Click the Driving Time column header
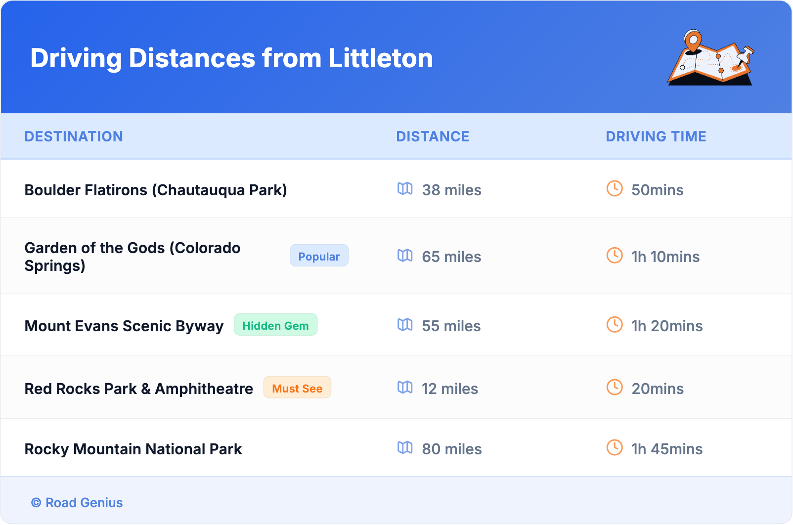Screen dimensions: 793x525 pos(656,136)
